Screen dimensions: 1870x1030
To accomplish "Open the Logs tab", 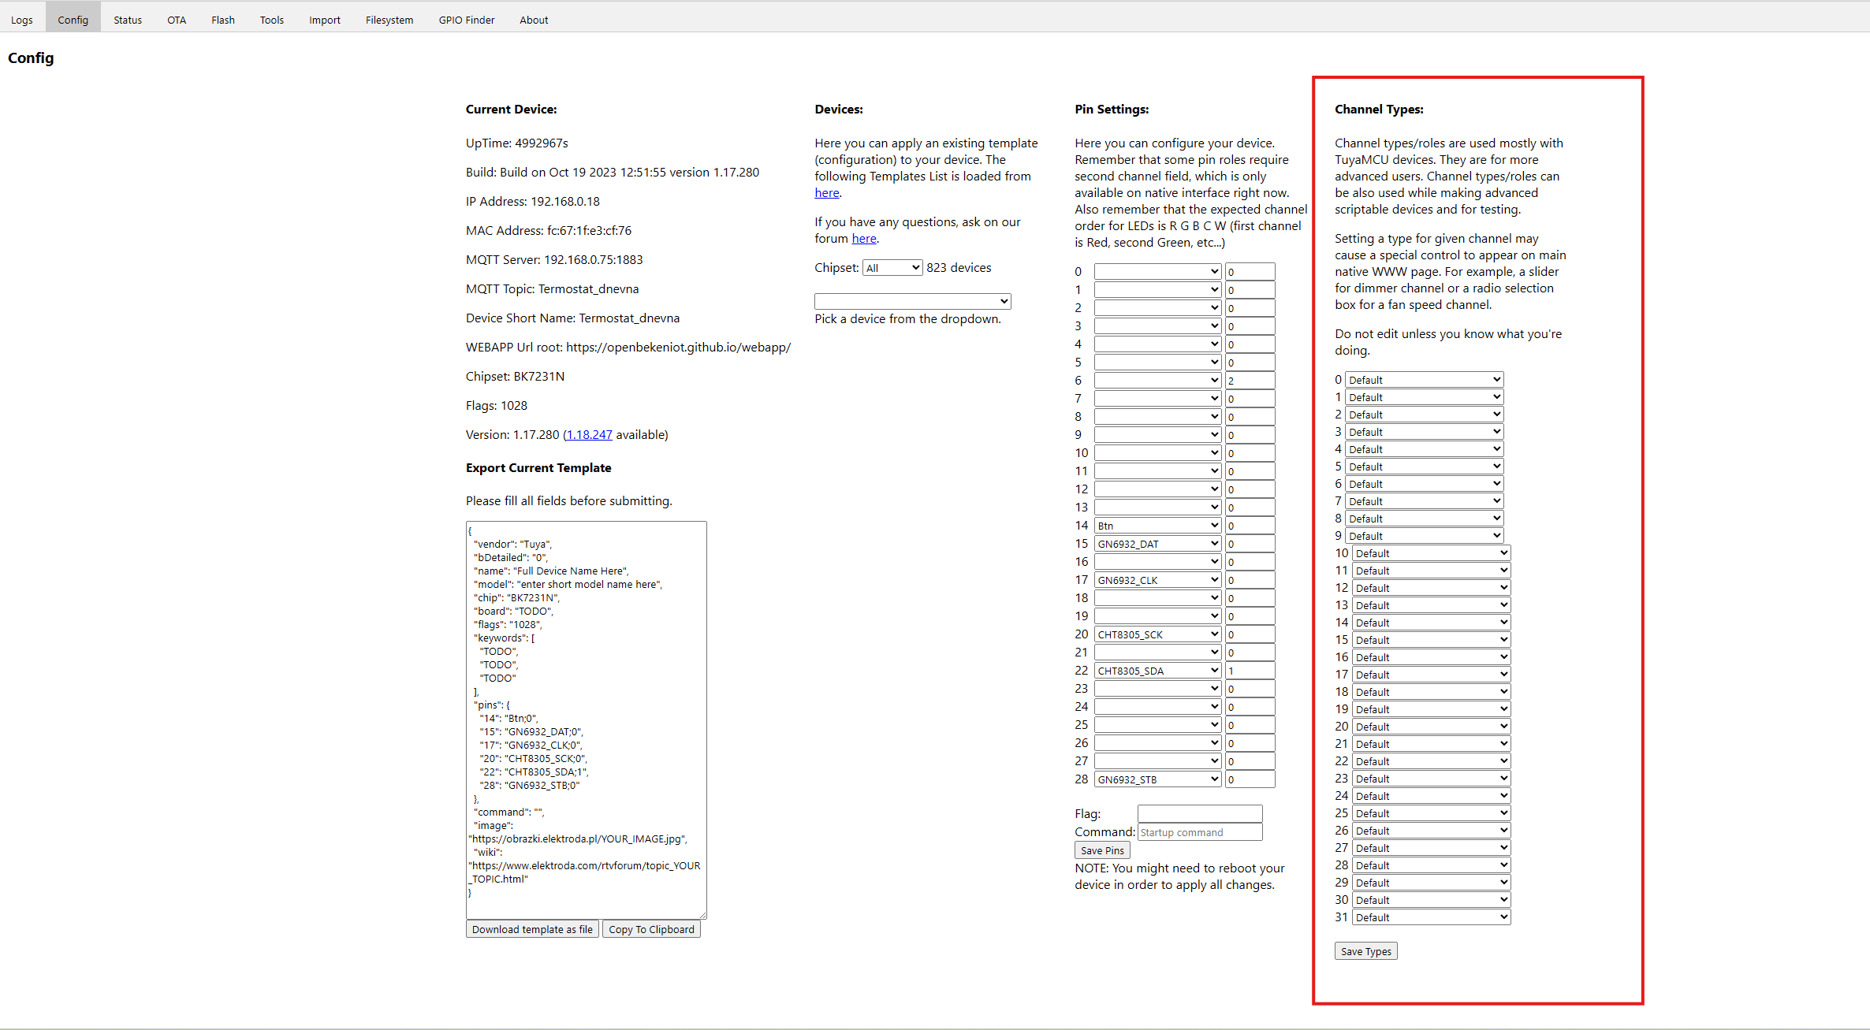I will [22, 20].
